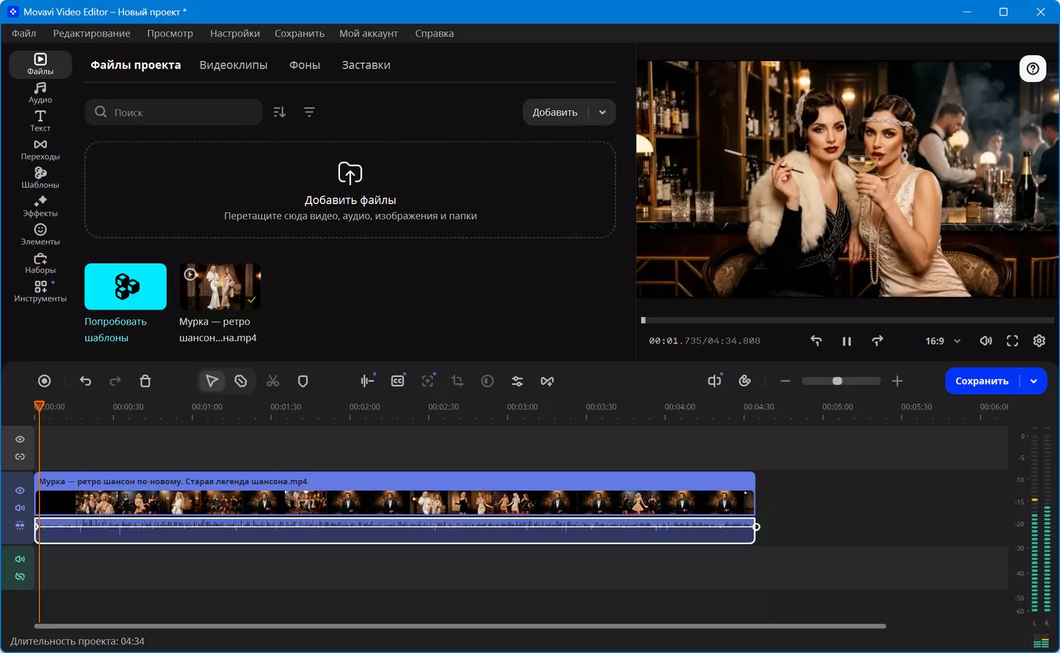Click the Добавить button
Image resolution: width=1060 pixels, height=653 pixels.
coord(555,112)
